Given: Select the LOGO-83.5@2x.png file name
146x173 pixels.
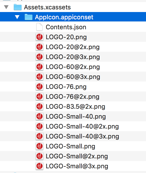Looking at the screenshot, I should (76, 107).
